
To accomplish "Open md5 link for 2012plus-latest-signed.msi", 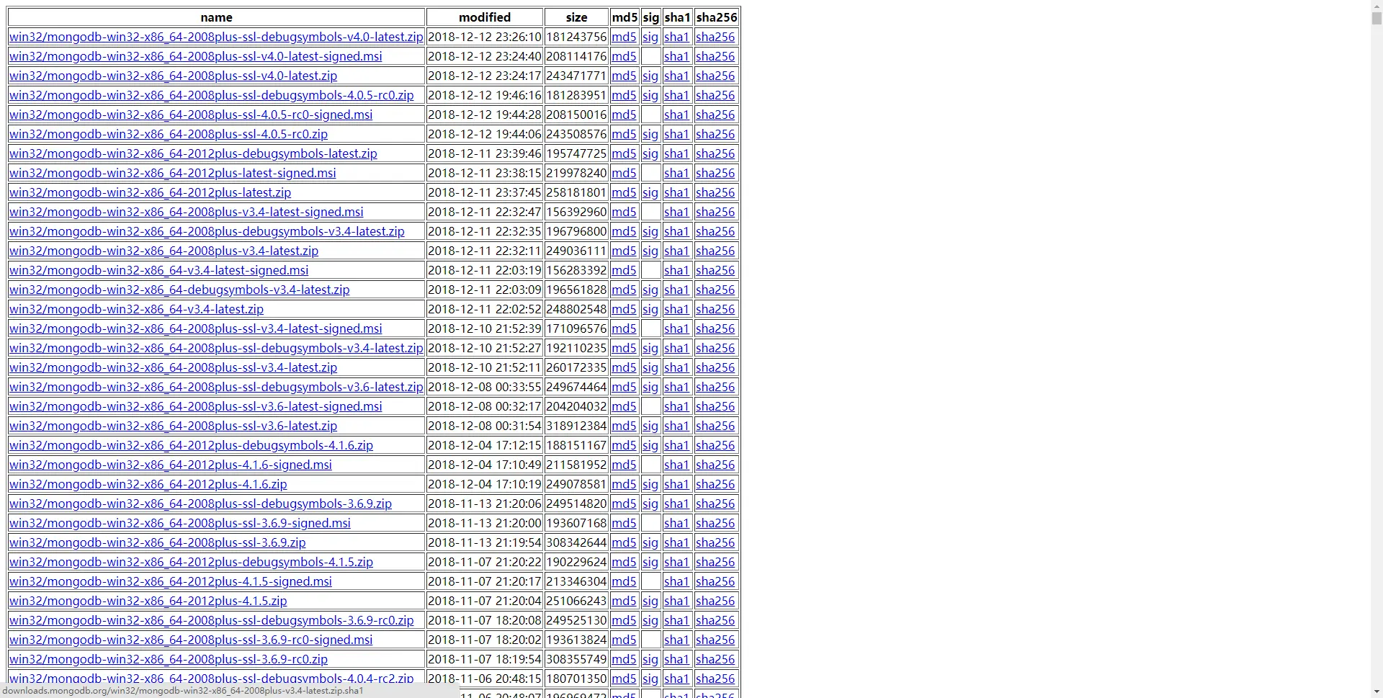I will click(624, 173).
